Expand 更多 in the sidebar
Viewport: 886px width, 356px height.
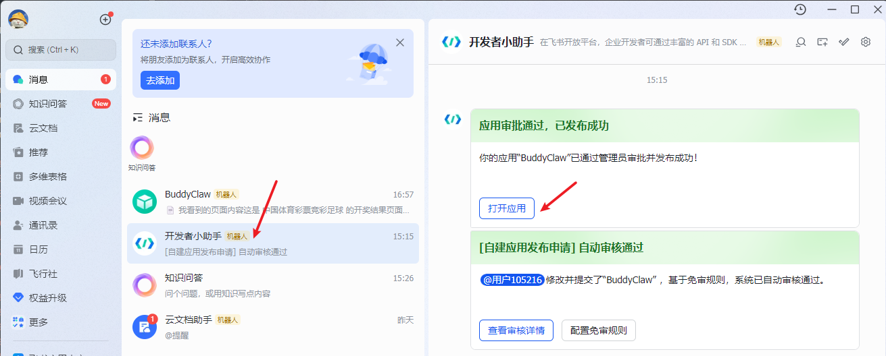click(61, 322)
